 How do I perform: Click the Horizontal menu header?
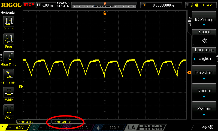point(8,12)
